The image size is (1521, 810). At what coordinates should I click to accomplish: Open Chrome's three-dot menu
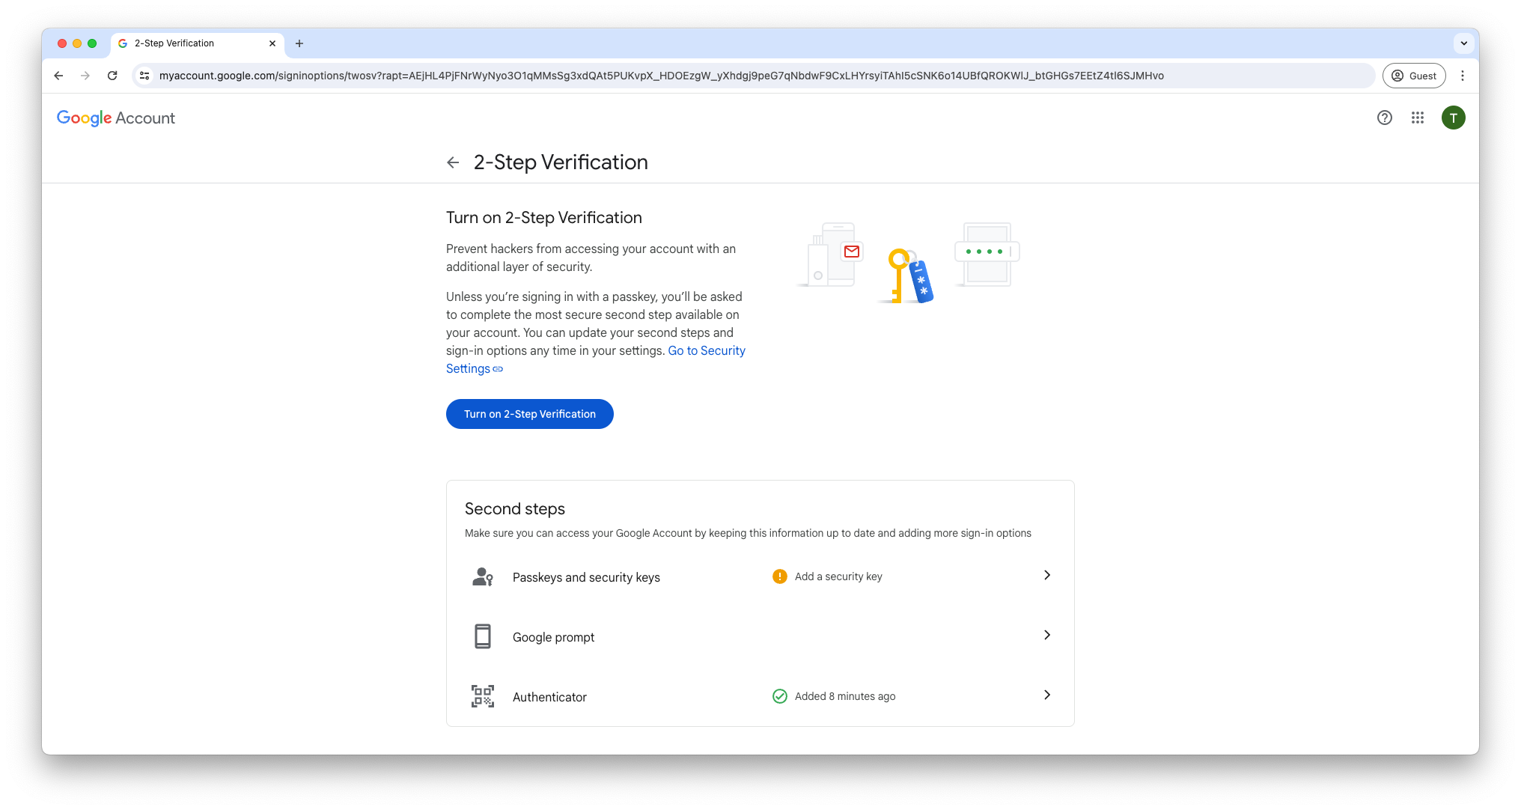(x=1463, y=76)
